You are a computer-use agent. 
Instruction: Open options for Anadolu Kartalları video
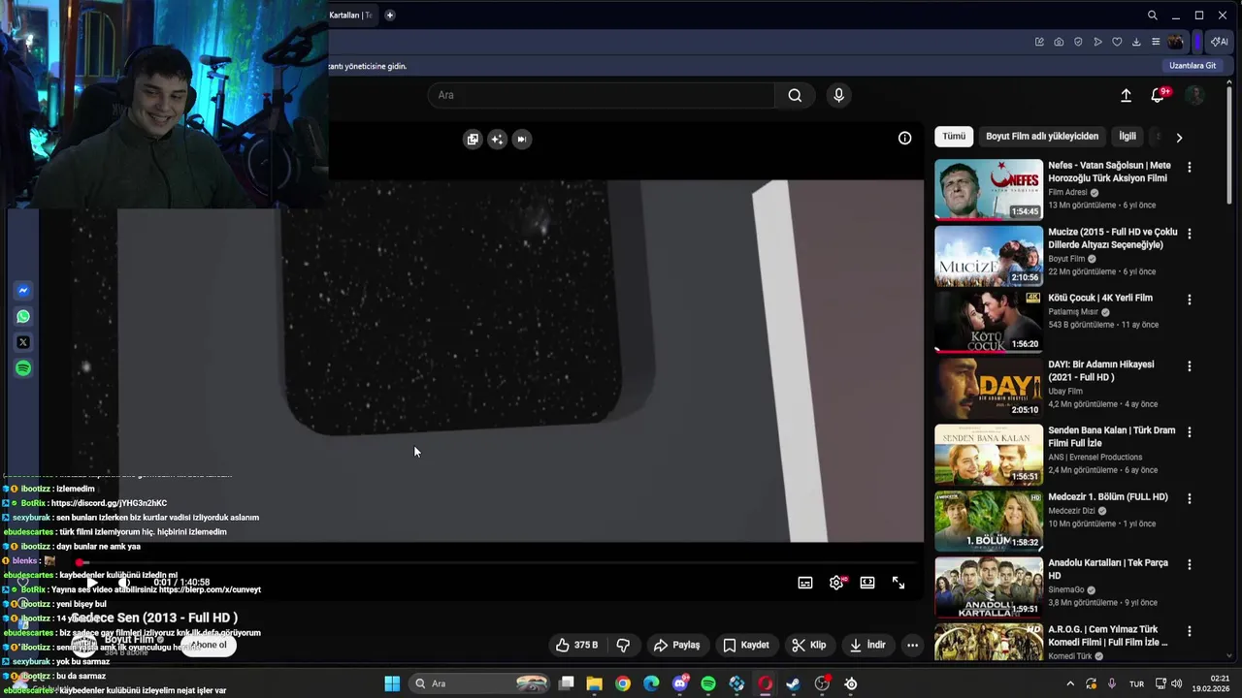(1190, 564)
